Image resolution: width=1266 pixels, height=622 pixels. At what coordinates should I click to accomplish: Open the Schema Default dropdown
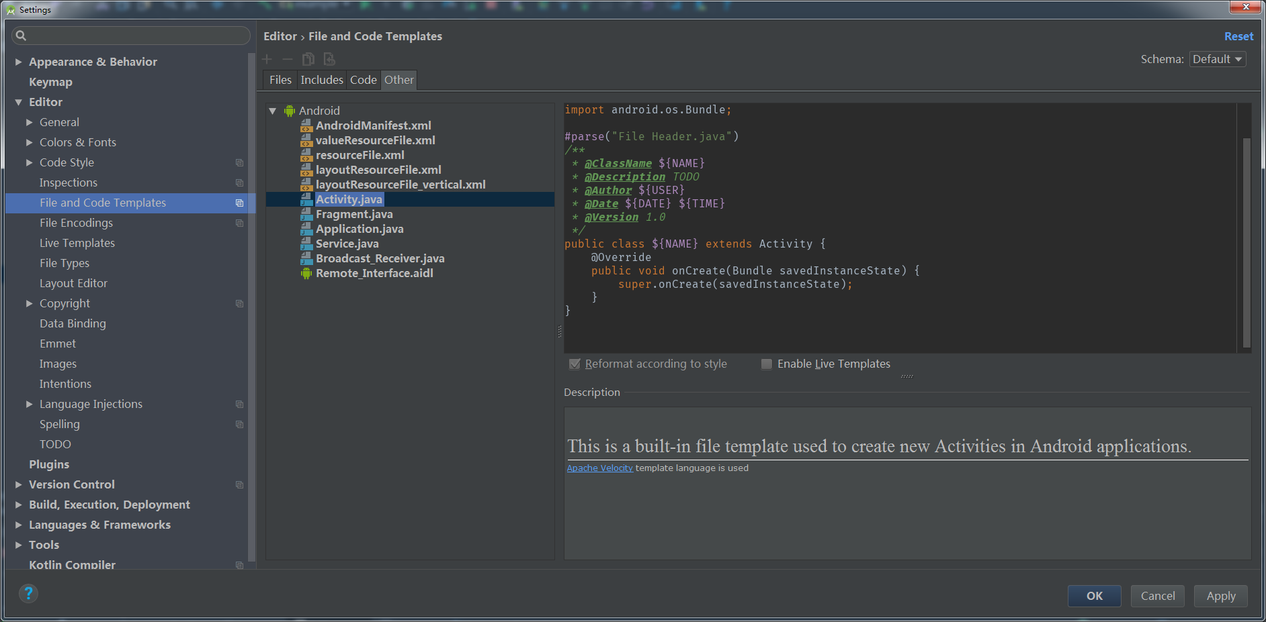1217,59
